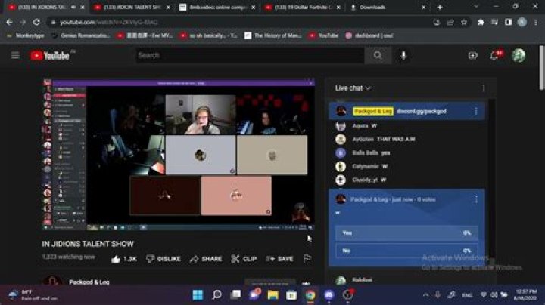This screenshot has height=305, width=545.
Task: Open the YouTube hamburger guide menu
Action: (15, 55)
